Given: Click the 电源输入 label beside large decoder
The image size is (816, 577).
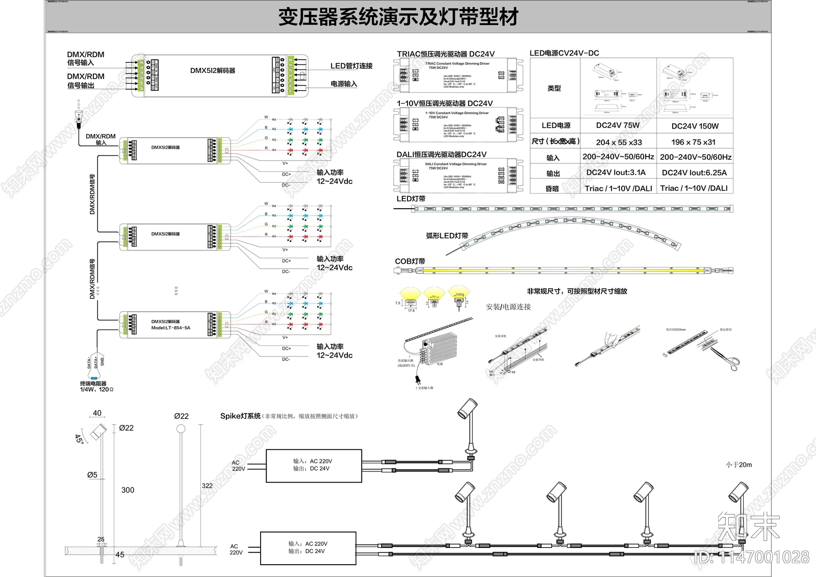Looking at the screenshot, I should tap(344, 84).
